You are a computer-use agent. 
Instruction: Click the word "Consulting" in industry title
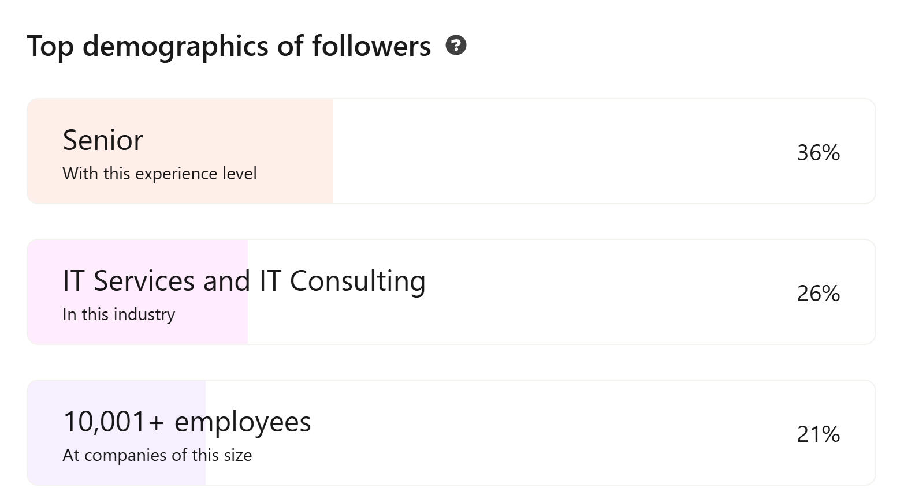[357, 281]
